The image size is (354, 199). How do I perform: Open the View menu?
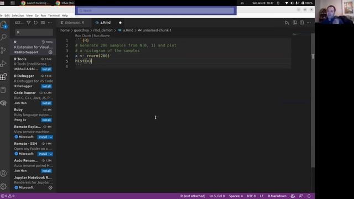click(29, 15)
